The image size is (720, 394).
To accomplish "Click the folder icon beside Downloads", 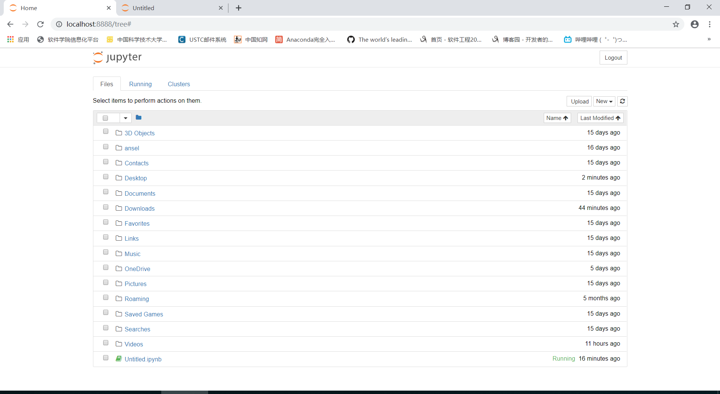I will point(119,208).
